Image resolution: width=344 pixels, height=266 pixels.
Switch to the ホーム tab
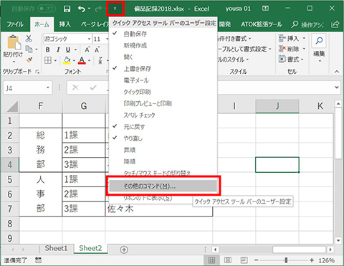[x=42, y=24]
